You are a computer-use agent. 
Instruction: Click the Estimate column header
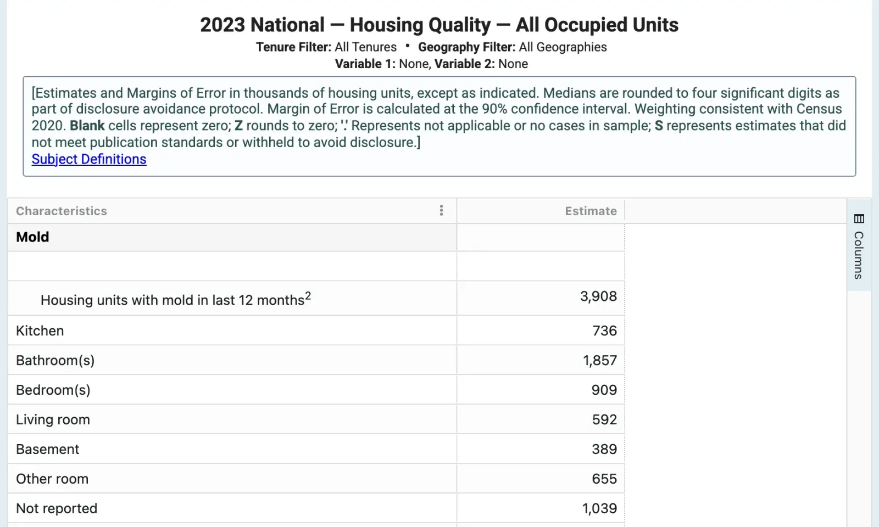click(591, 211)
